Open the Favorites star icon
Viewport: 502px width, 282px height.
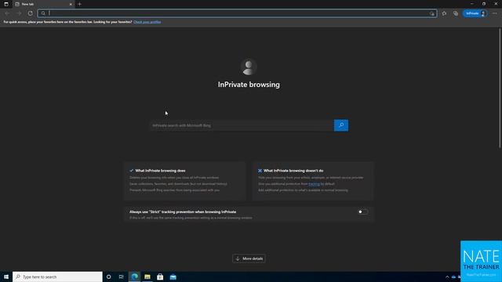click(444, 13)
